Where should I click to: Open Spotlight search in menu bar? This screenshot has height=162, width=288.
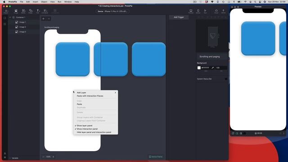[255, 2]
